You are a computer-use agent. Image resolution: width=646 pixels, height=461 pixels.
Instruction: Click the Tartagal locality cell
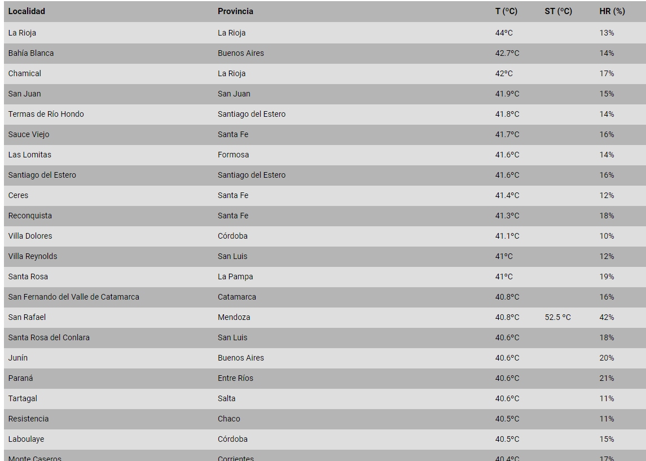pos(23,398)
